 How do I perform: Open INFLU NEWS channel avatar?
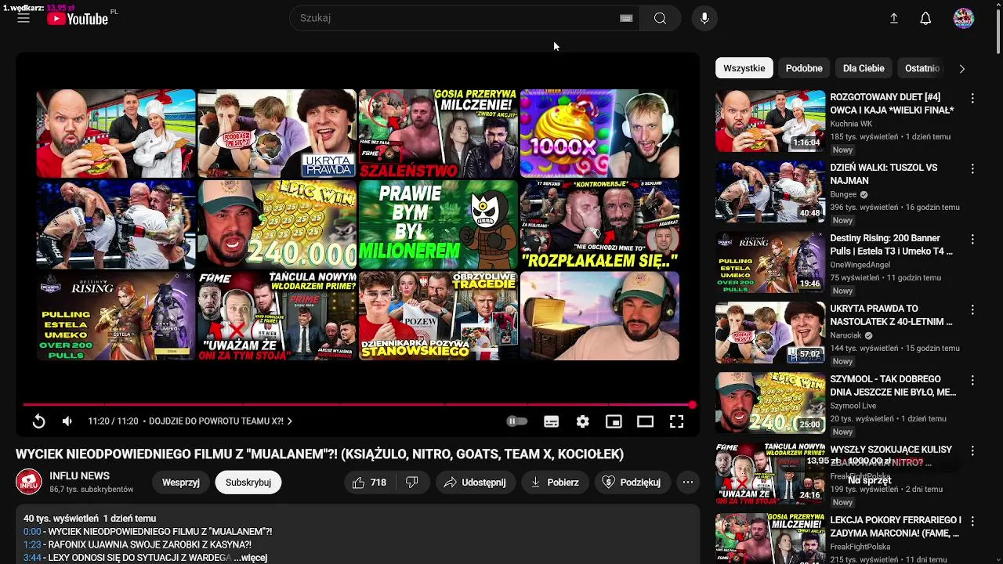point(29,482)
